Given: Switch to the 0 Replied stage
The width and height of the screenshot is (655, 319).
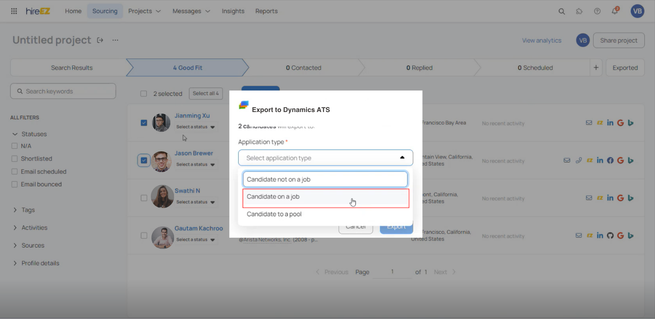Looking at the screenshot, I should click(x=419, y=68).
